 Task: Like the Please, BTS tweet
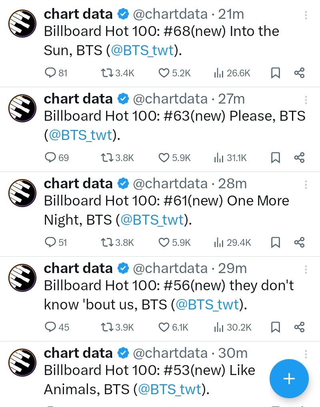[164, 158]
